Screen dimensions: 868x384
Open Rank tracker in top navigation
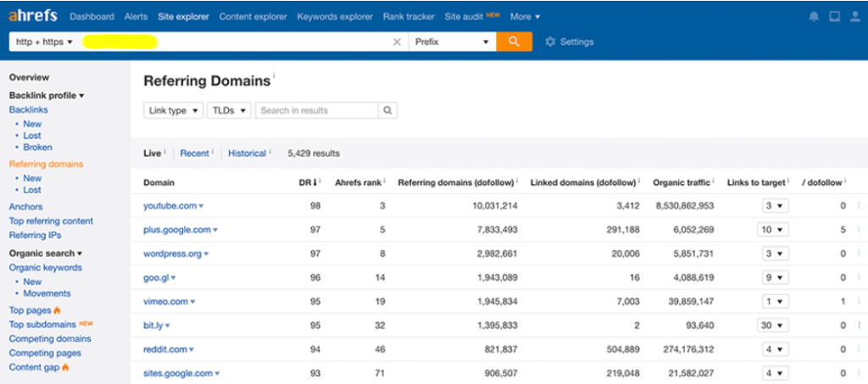[x=409, y=17]
